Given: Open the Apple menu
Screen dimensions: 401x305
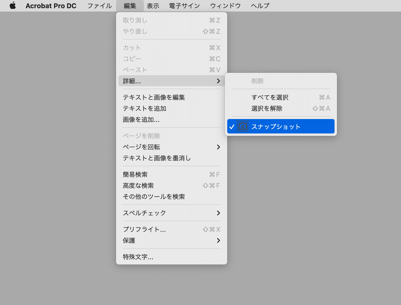Looking at the screenshot, I should coord(13,6).
